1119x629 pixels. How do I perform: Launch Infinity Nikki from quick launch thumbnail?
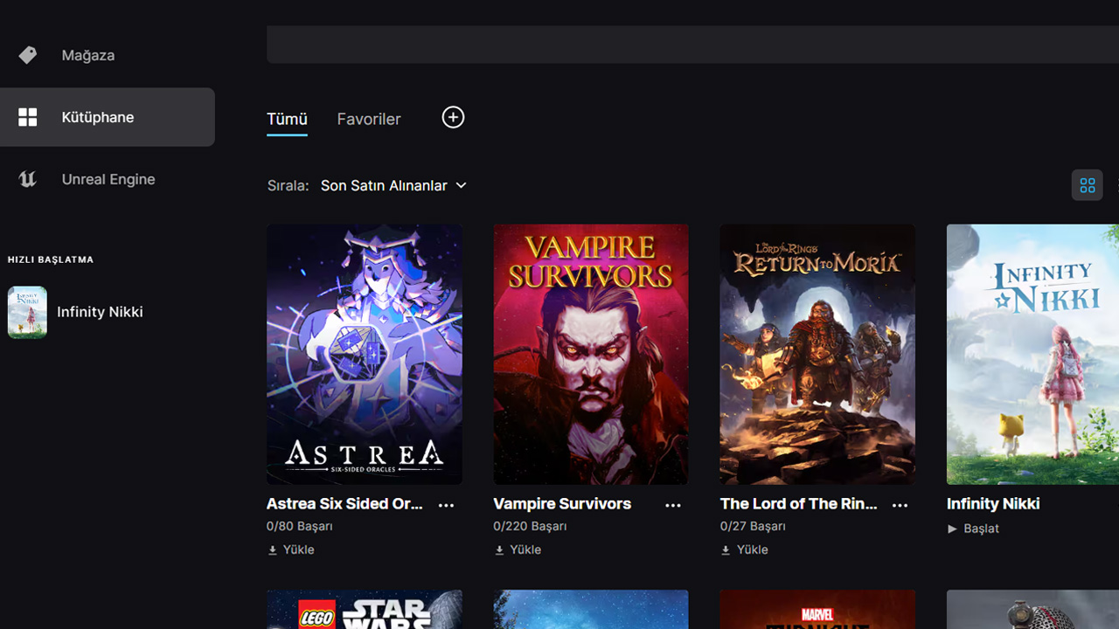tap(27, 312)
